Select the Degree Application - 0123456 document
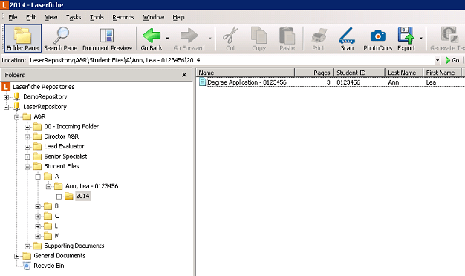This screenshot has height=276, width=465. [x=247, y=82]
